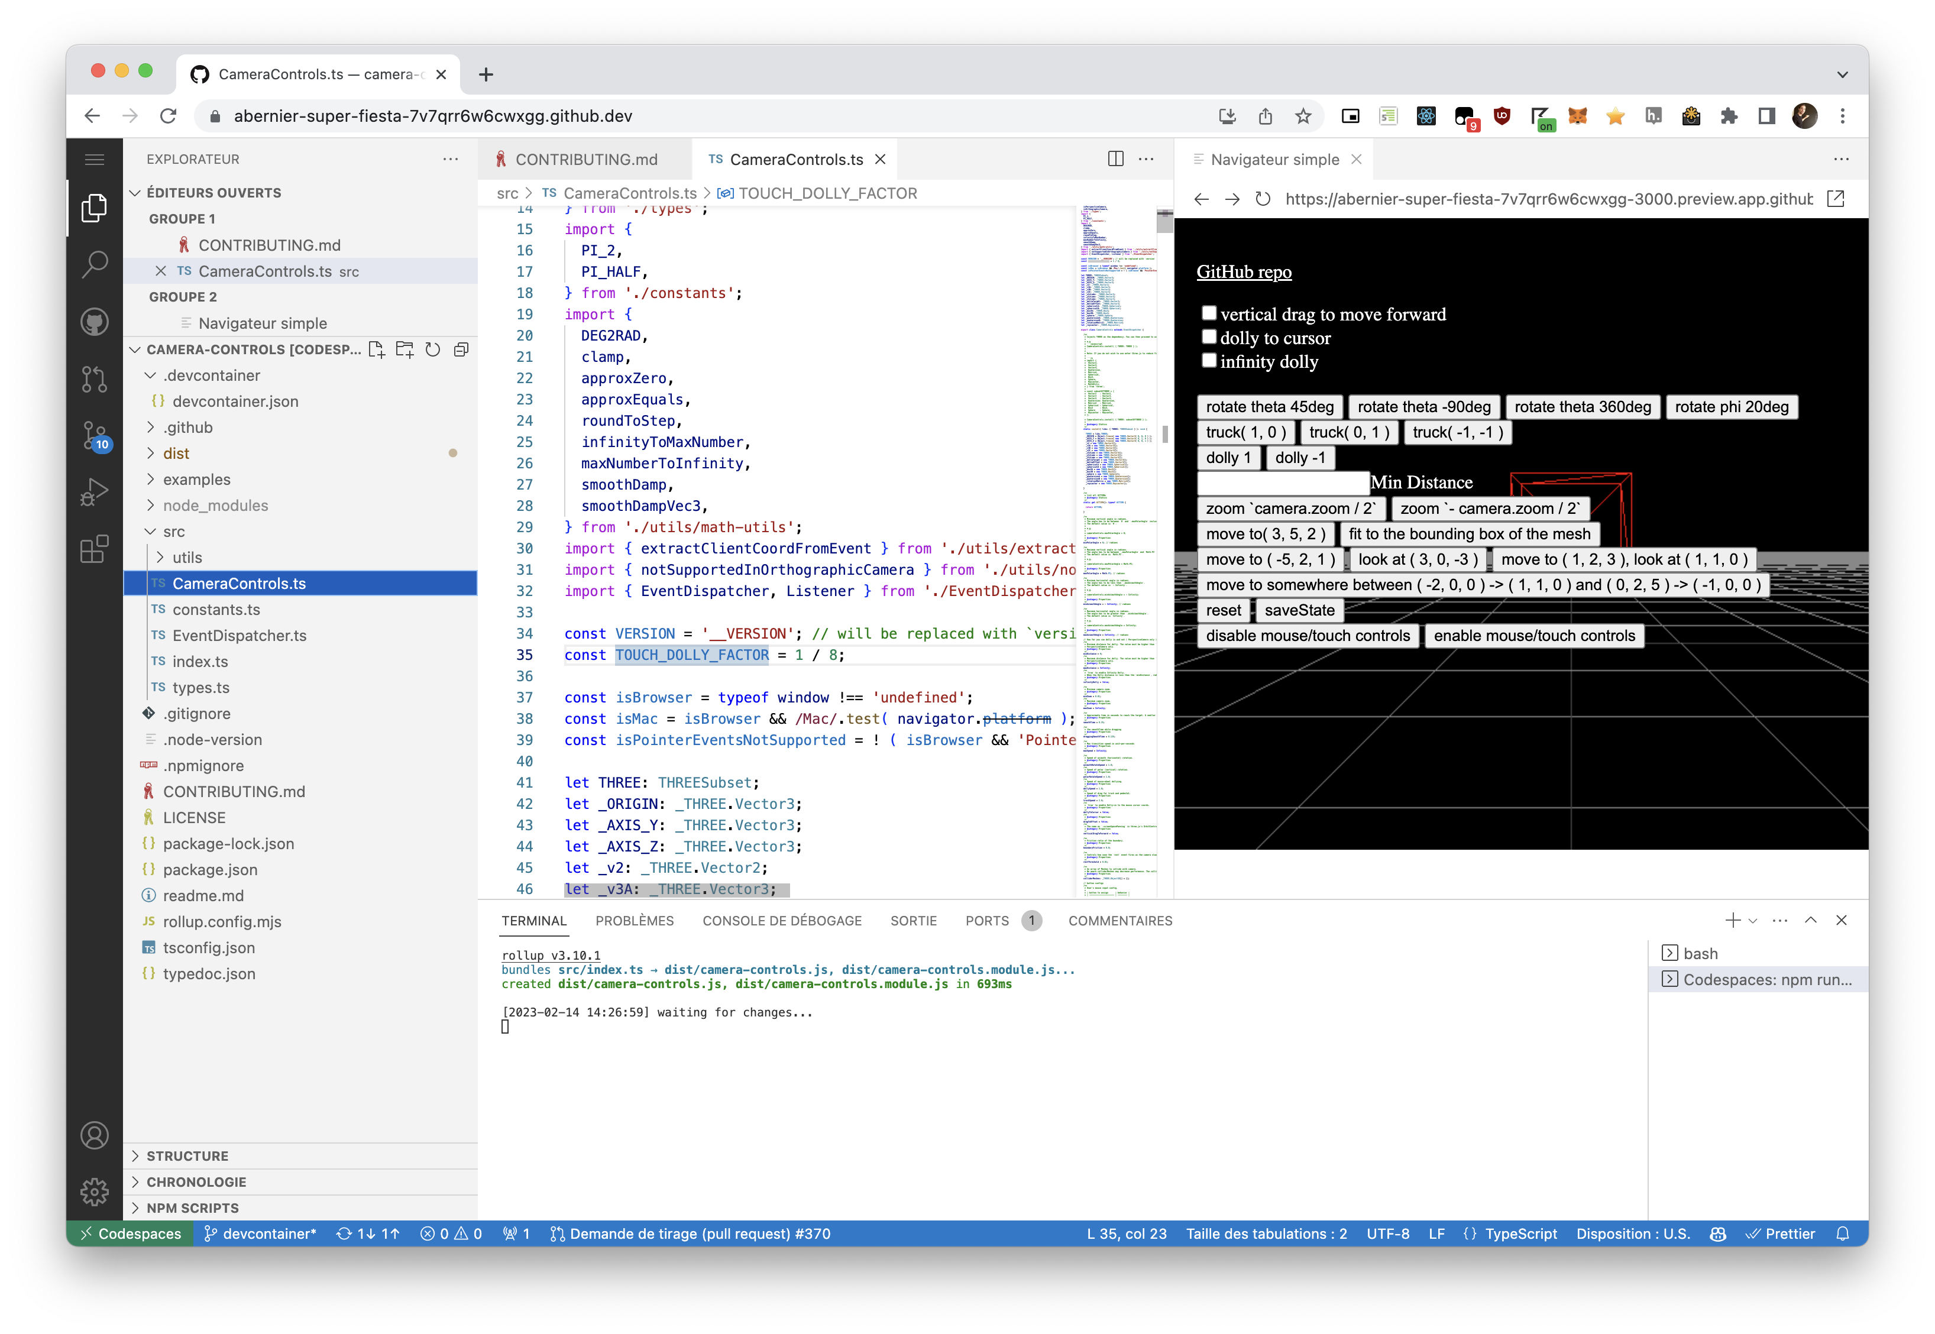Open the hamburger application menu
This screenshot has height=1334, width=1935.
(x=95, y=159)
